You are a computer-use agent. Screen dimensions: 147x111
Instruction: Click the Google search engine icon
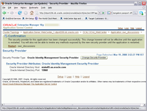[109, 13]
